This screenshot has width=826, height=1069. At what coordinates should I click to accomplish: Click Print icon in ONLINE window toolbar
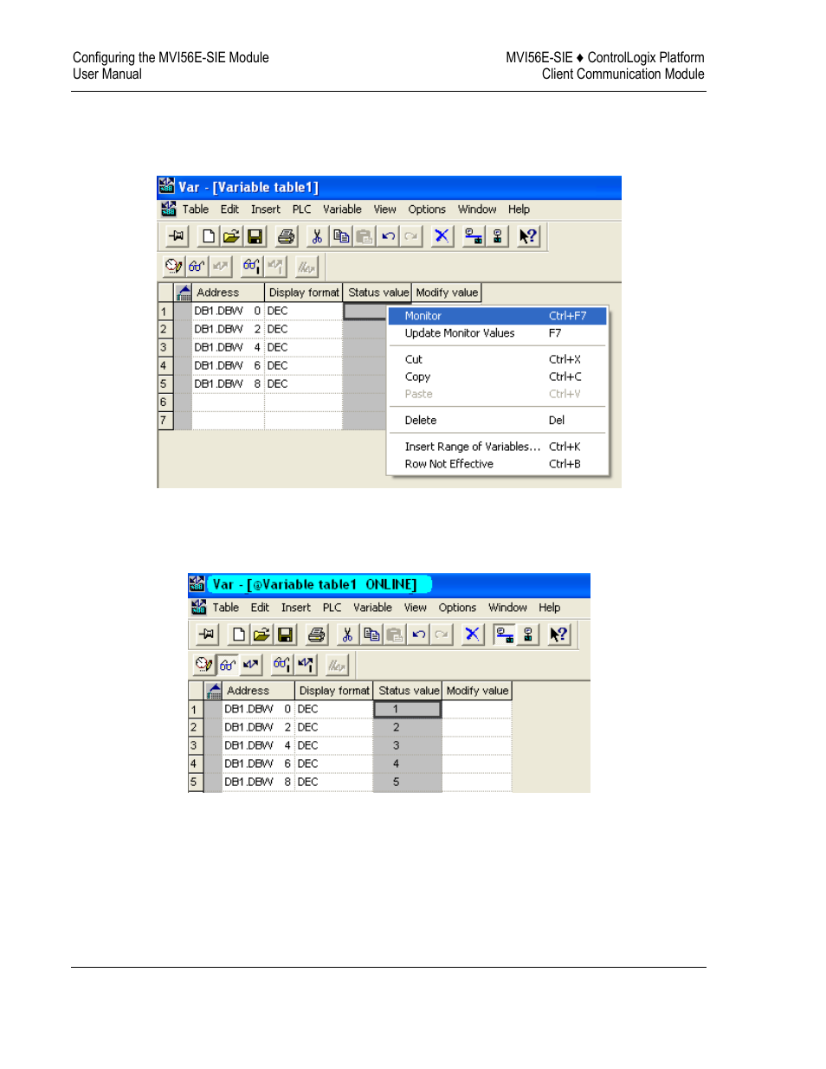point(316,634)
